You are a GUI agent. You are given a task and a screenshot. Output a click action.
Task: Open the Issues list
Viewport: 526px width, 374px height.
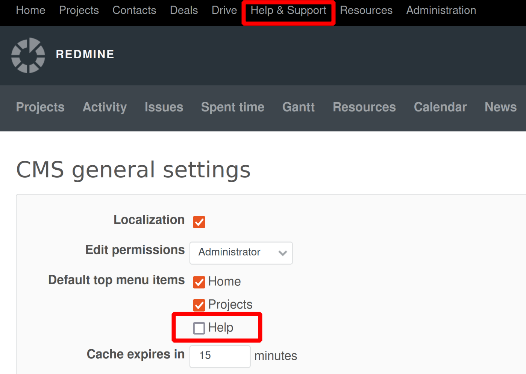click(164, 107)
